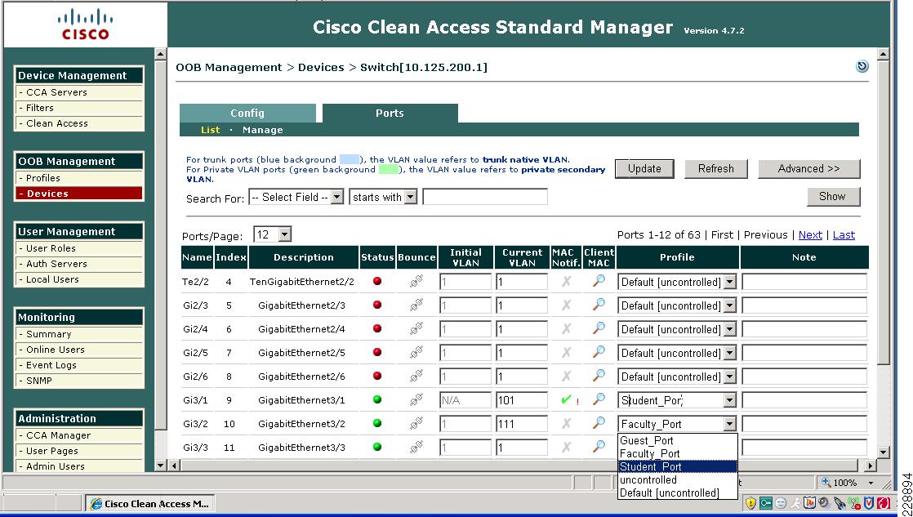Viewport: 913px width, 517px height.
Task: Click the Current VLAN field for Gi3/1
Action: (x=522, y=400)
